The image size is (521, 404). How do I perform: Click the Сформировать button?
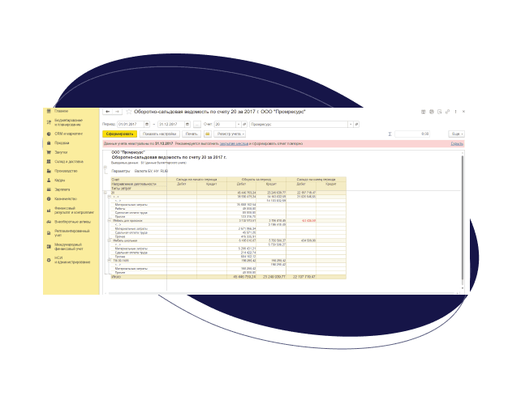(119, 133)
